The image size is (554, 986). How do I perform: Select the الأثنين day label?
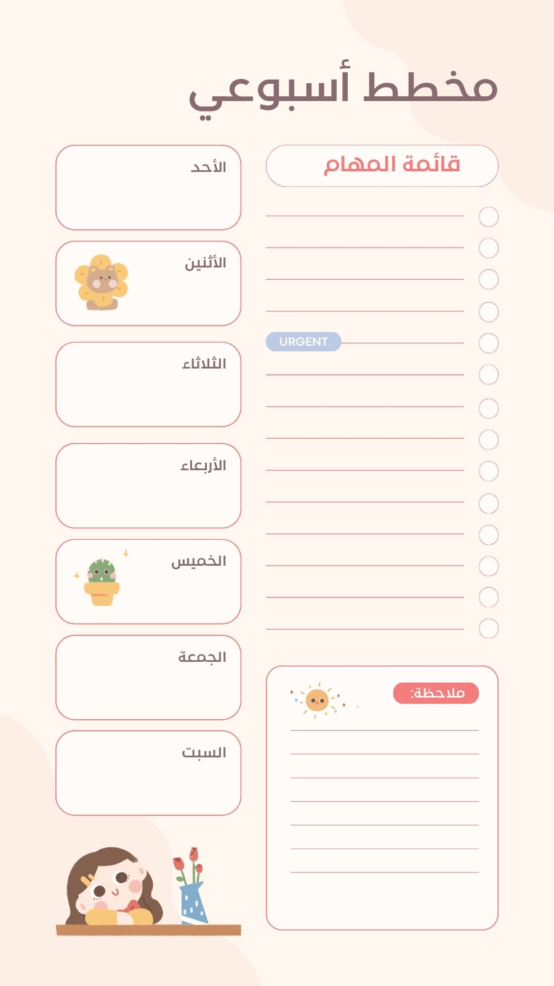tap(206, 263)
